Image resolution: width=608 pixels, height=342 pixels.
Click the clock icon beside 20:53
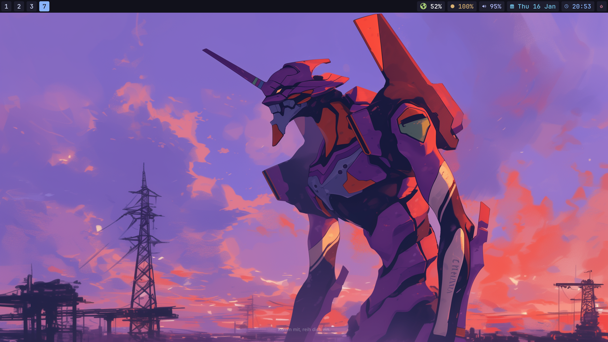[x=567, y=6]
